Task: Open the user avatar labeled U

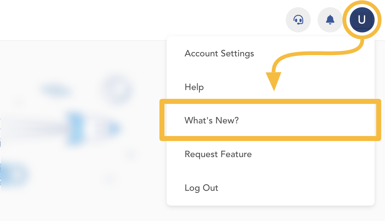Action: tap(362, 20)
